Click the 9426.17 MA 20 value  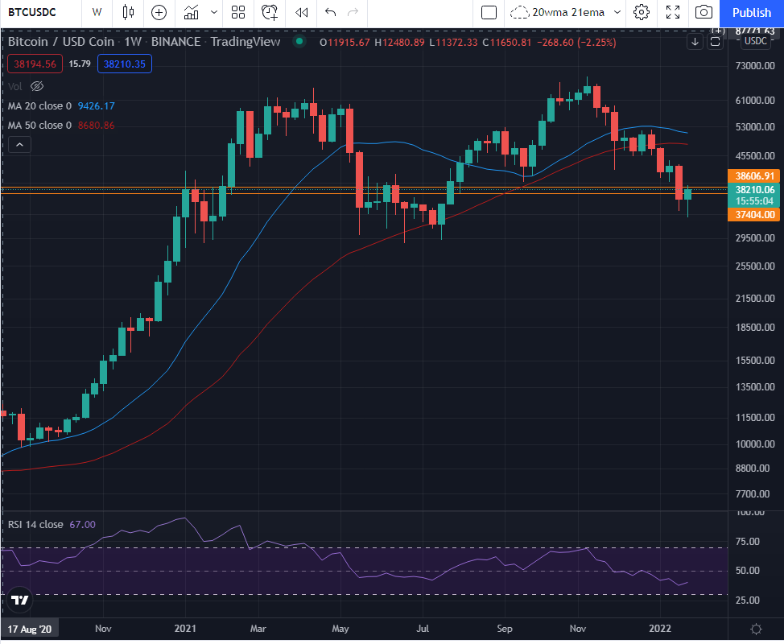point(96,106)
